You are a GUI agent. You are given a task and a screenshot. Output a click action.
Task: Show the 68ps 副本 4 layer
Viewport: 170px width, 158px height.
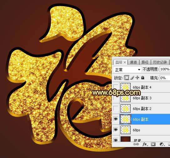[116, 87]
